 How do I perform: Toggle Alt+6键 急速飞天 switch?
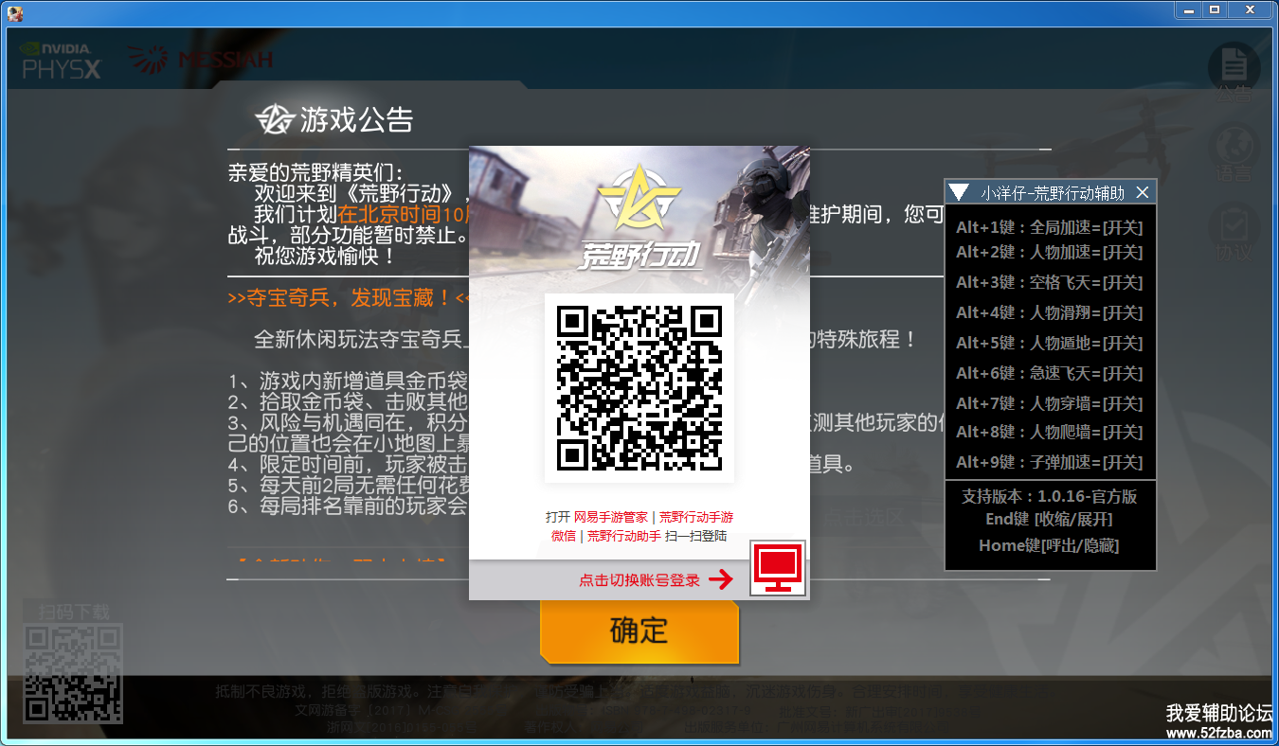1050,373
